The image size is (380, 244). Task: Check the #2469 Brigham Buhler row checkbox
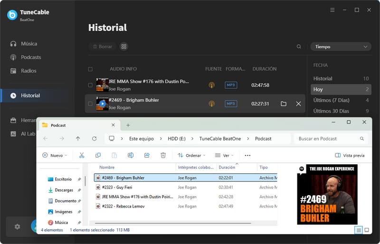click(90, 103)
